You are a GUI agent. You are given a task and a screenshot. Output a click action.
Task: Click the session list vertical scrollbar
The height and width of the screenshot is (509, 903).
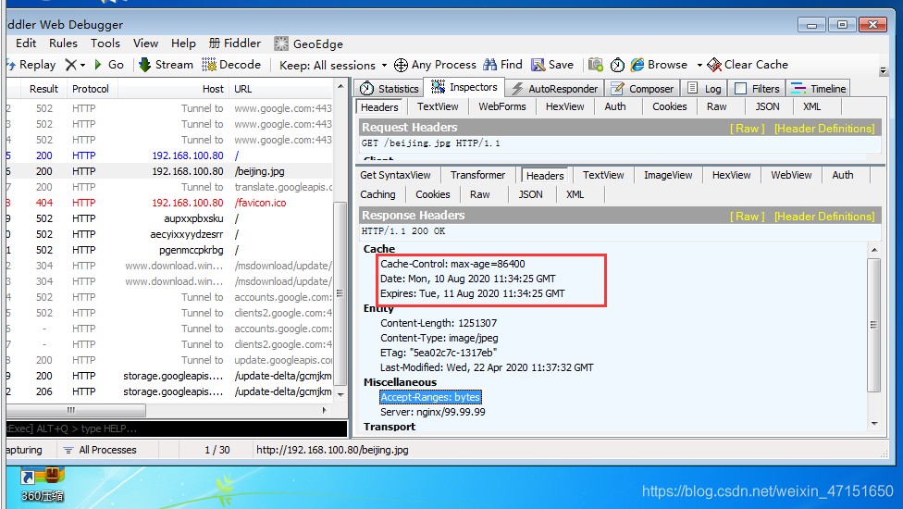340,293
